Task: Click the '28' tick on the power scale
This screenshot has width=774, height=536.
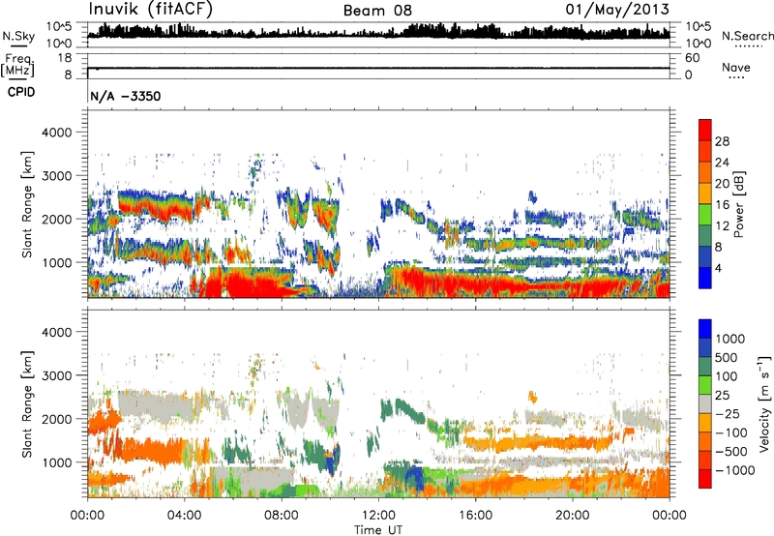Action: click(722, 141)
